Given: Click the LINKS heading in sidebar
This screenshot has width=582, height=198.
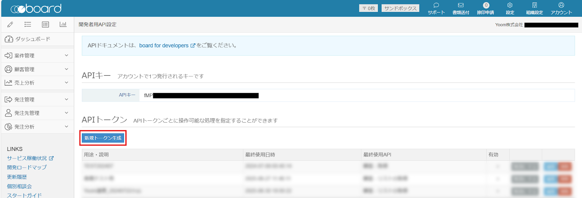Looking at the screenshot, I should [15, 149].
